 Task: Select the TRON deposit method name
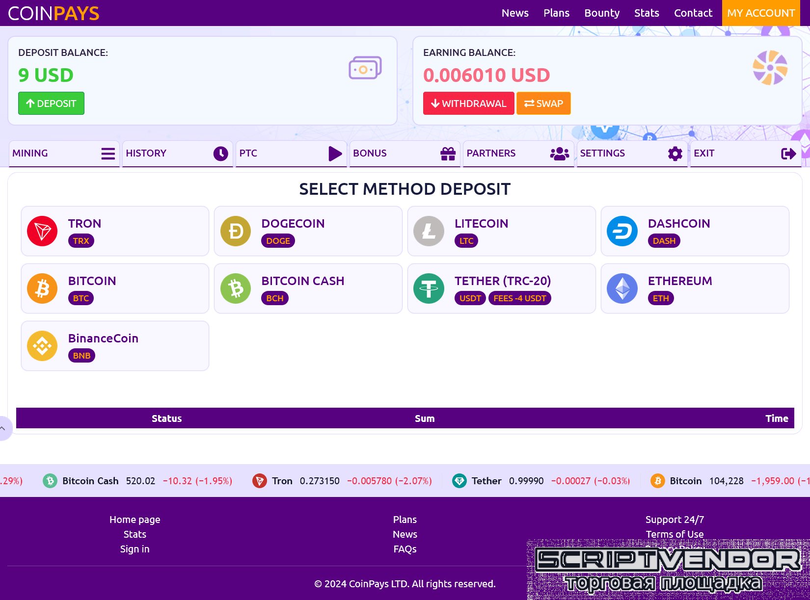(84, 224)
